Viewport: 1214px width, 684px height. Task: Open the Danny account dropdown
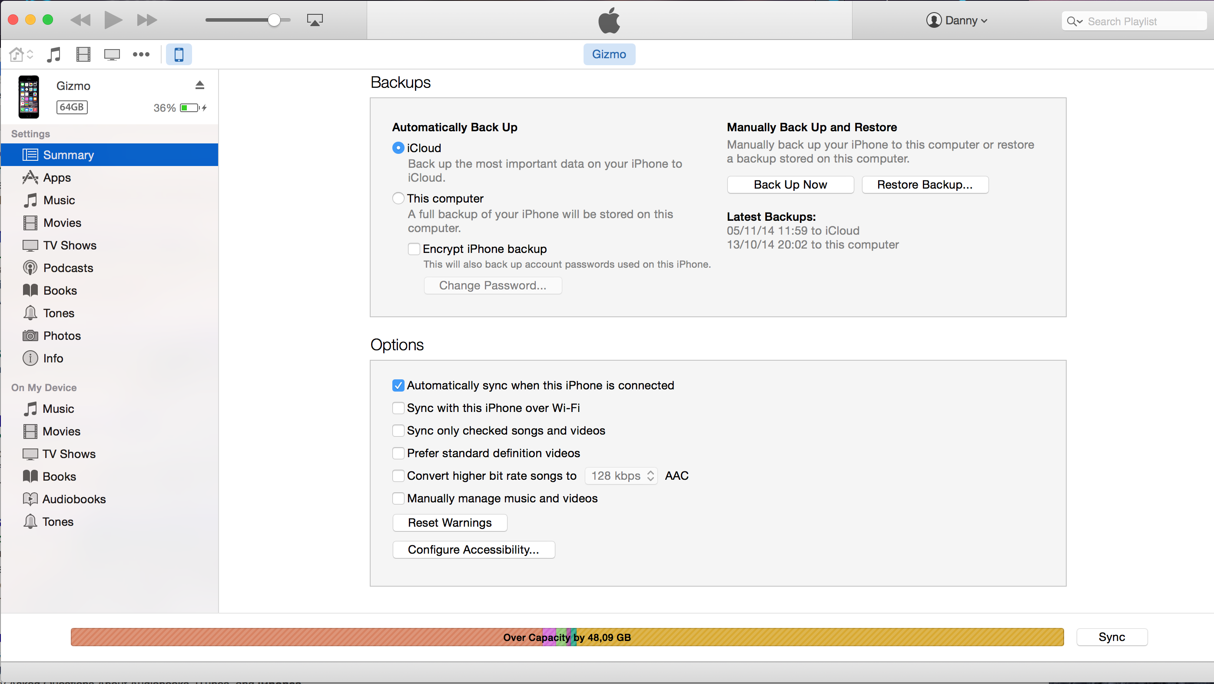957,20
